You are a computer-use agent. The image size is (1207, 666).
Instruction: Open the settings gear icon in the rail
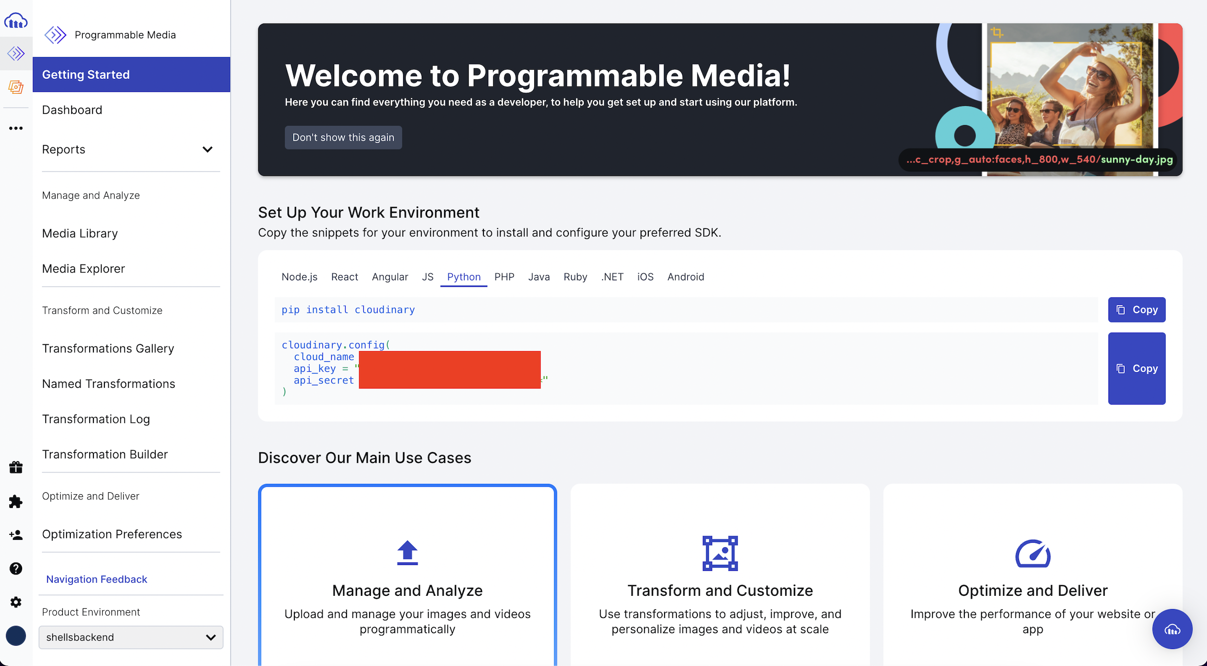tap(16, 602)
